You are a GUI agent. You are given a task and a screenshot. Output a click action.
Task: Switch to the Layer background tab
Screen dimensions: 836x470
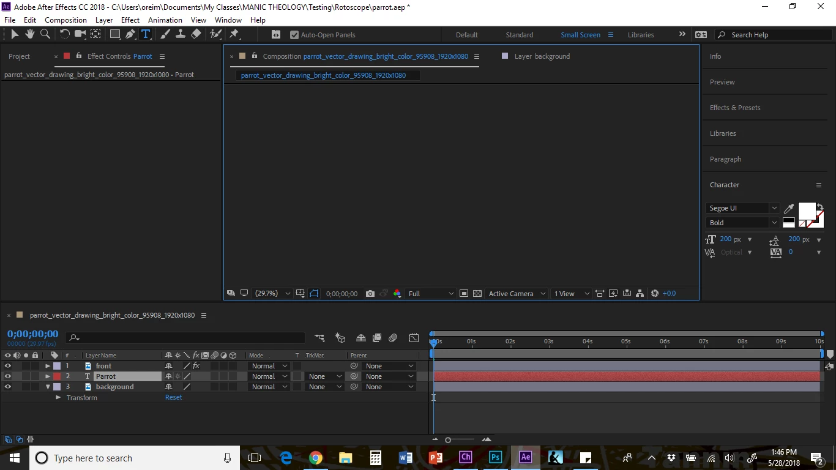(542, 56)
